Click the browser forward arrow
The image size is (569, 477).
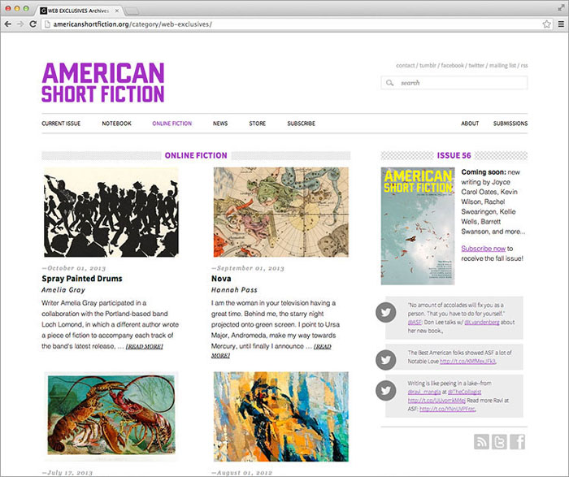click(x=20, y=24)
